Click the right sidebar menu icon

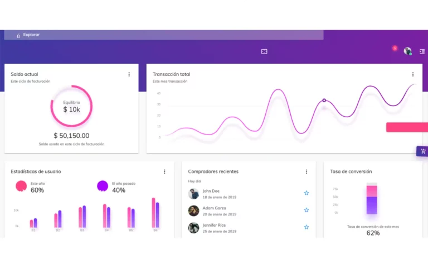[x=421, y=51]
